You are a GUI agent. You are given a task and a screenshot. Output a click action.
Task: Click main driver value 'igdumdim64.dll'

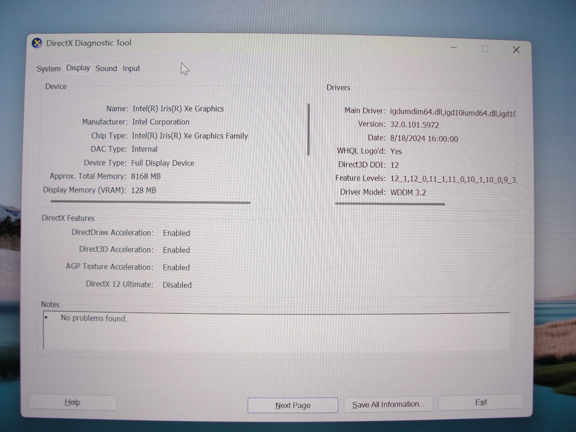tap(416, 112)
